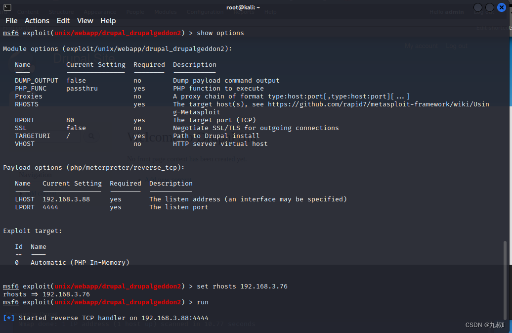
Task: Click the terminal icon in the title bar
Action: tap(7, 7)
